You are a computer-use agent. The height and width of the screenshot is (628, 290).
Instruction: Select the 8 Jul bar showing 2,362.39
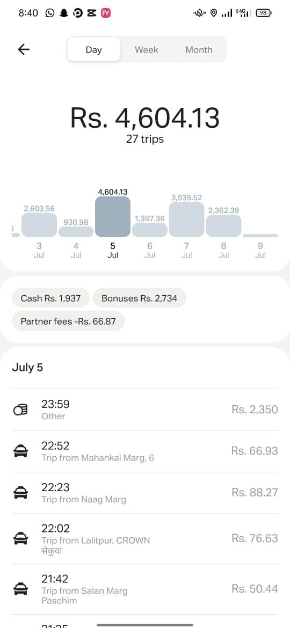pos(223,226)
